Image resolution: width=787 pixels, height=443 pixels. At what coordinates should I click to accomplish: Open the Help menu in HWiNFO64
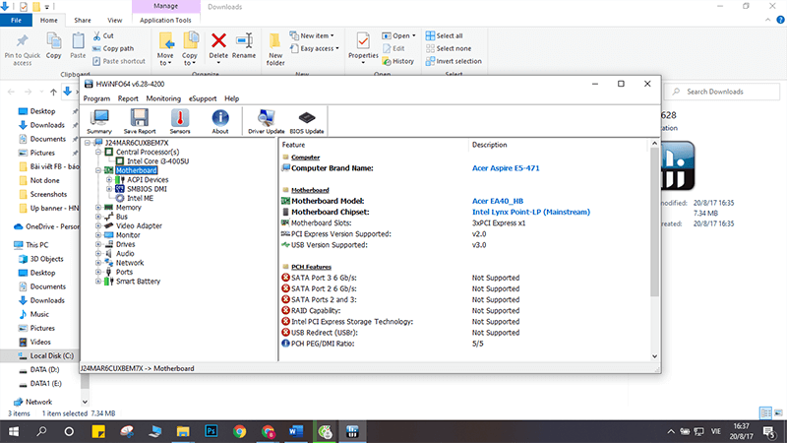[x=231, y=98]
